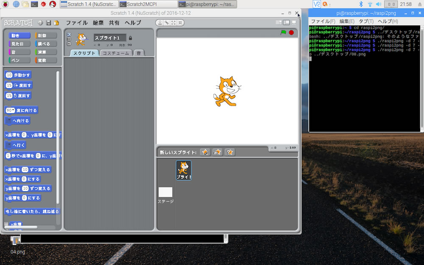Click the x座標を10ずつ変える block
The height and width of the screenshot is (265, 424).
(28, 170)
